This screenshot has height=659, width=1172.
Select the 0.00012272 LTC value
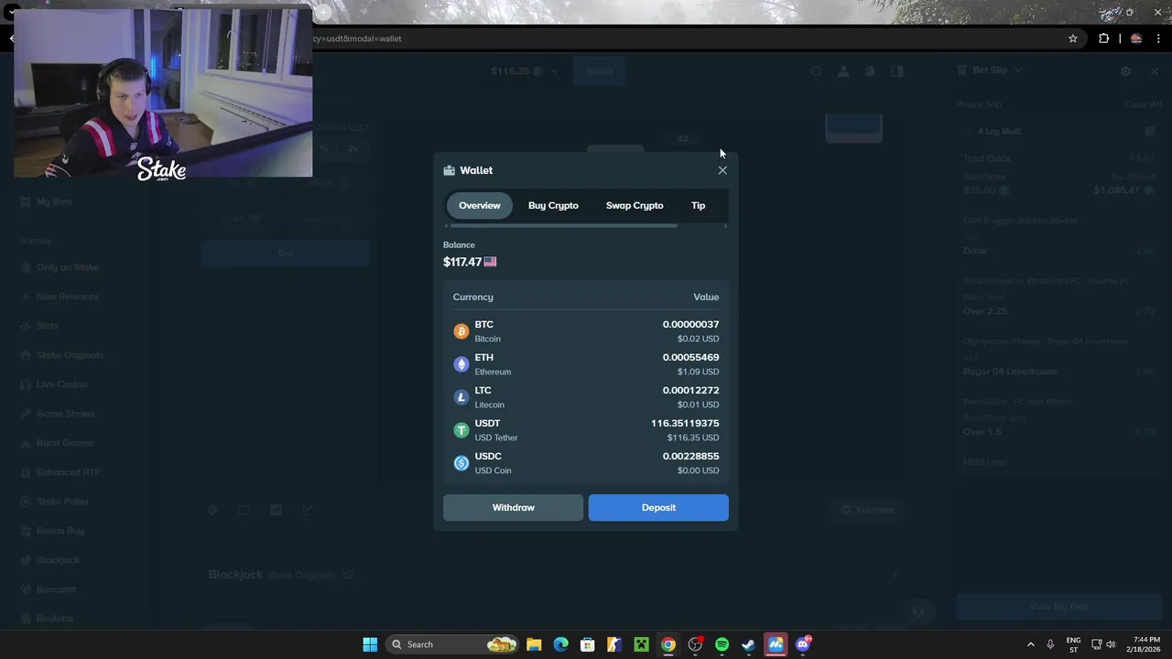690,390
